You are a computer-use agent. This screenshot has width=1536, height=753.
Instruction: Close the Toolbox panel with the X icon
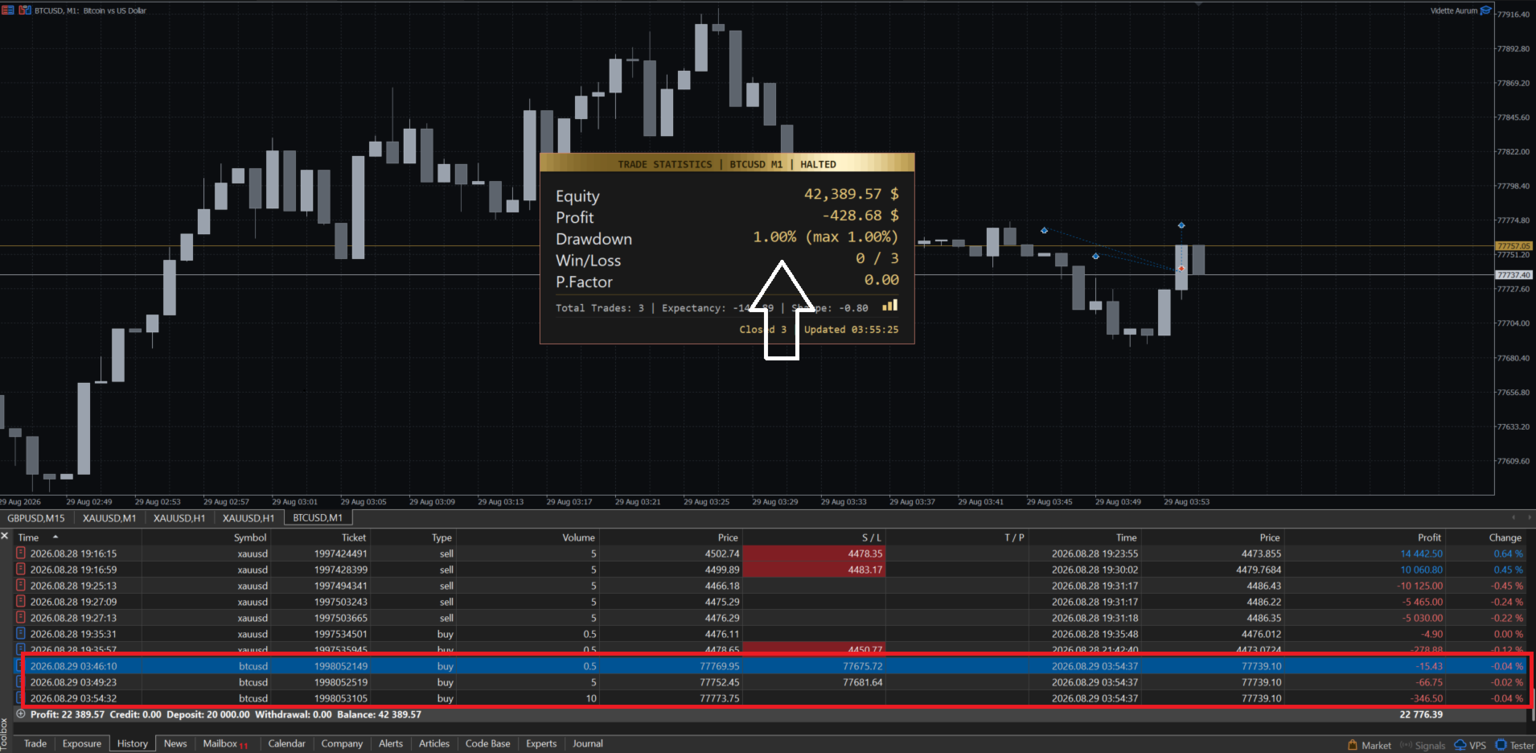point(5,536)
